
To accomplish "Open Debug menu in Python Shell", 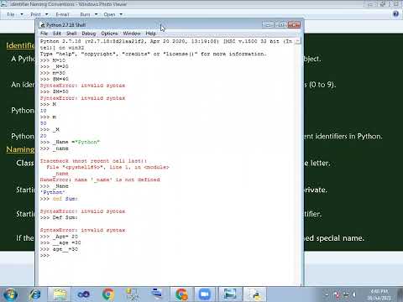I will pyautogui.click(x=89, y=34).
